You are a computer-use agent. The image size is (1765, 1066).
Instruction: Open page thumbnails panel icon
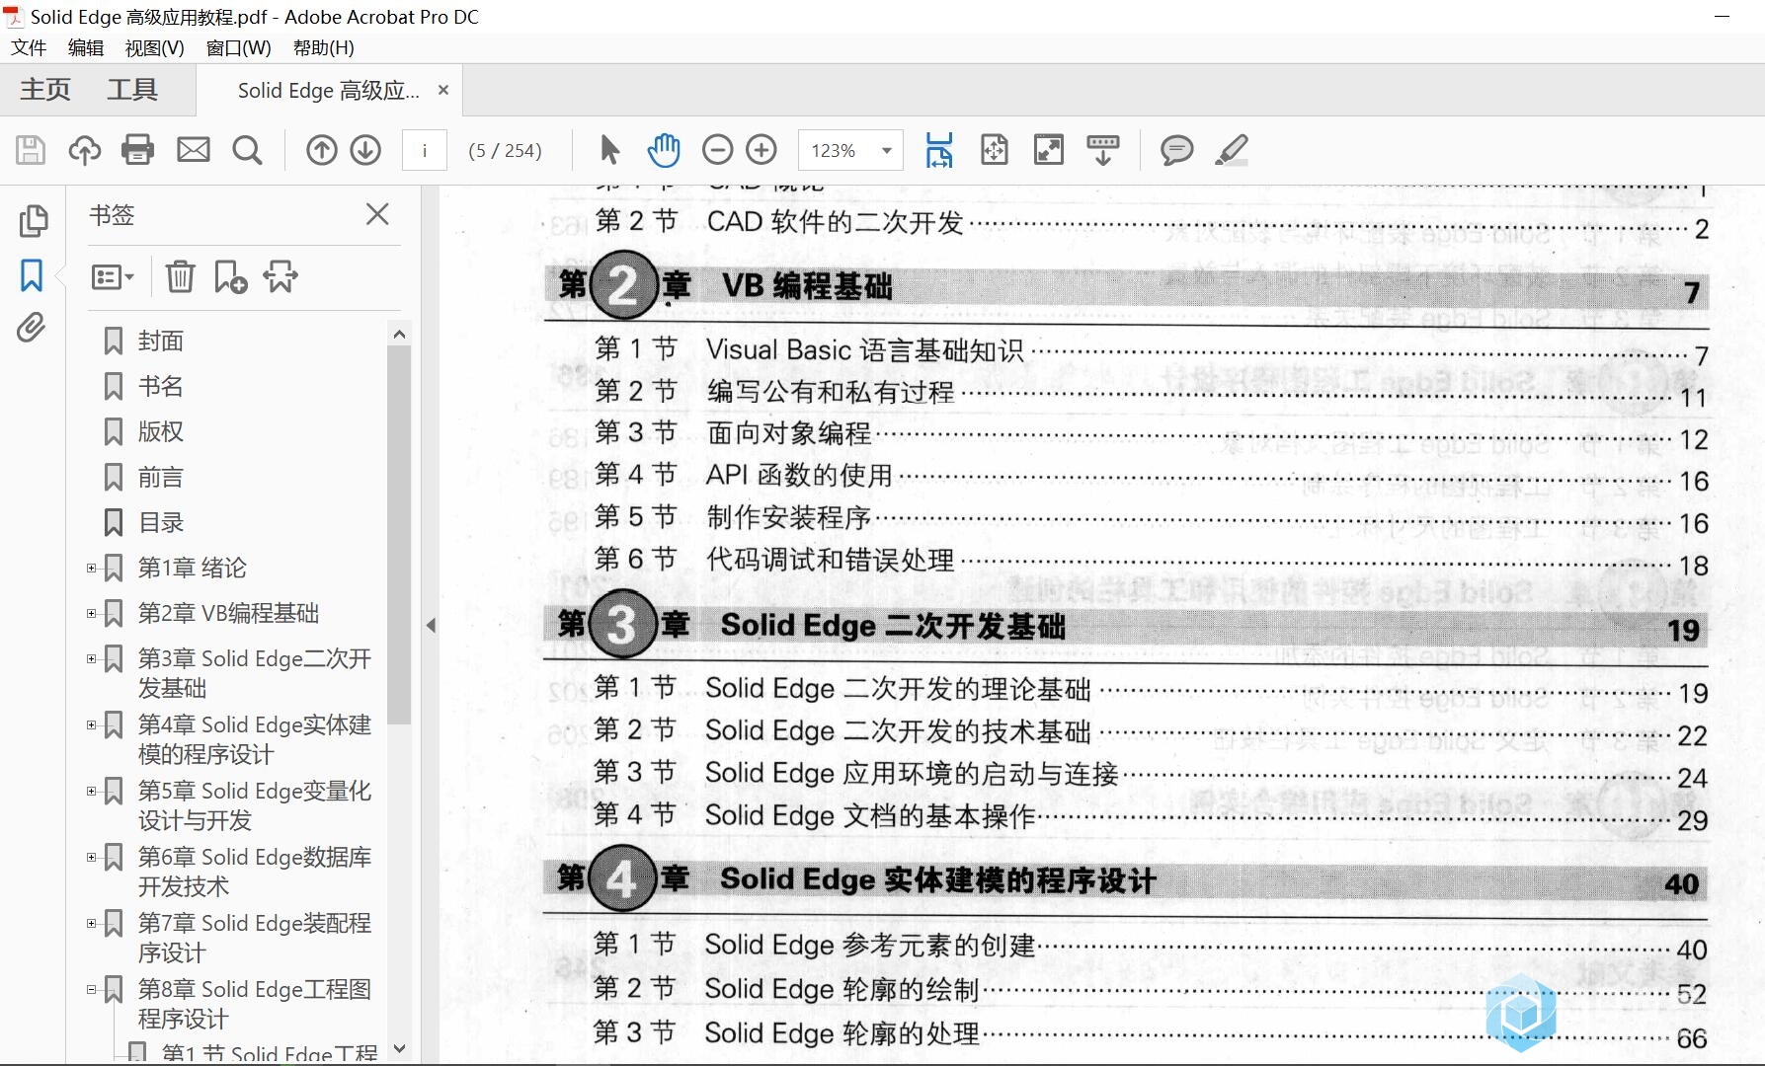33,221
